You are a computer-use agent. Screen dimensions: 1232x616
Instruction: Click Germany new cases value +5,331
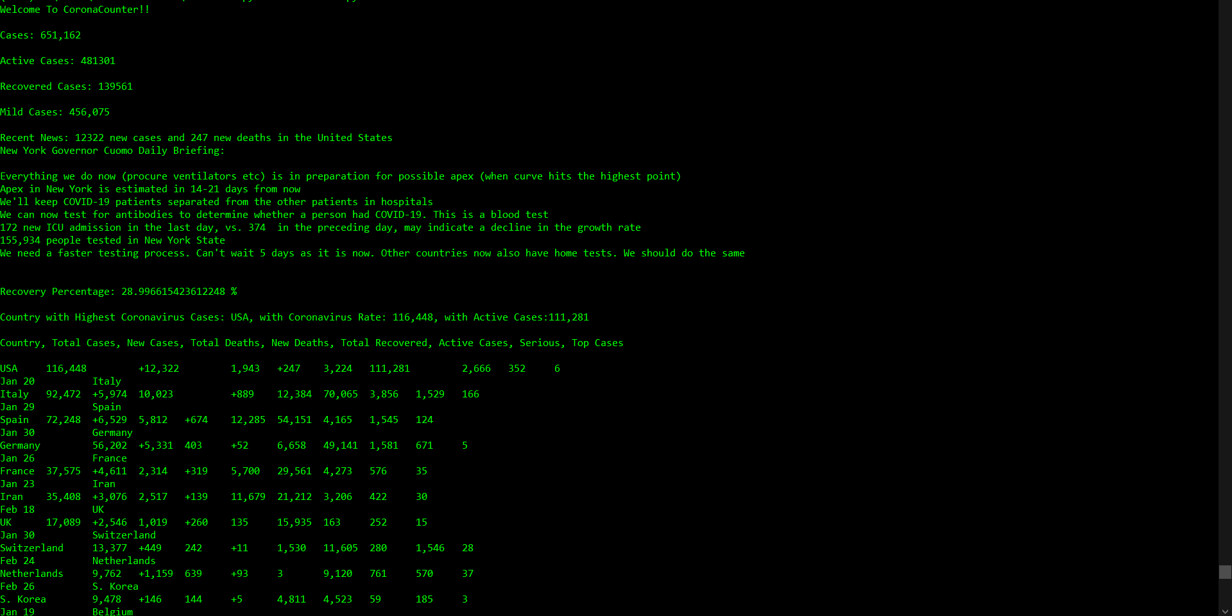(156, 445)
